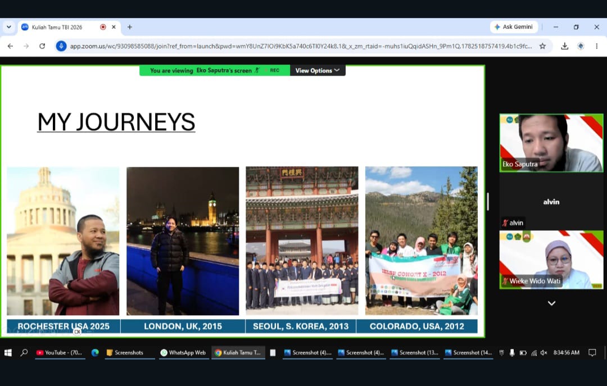Click the battery icon in system tray
607x386 pixels.
(x=523, y=353)
